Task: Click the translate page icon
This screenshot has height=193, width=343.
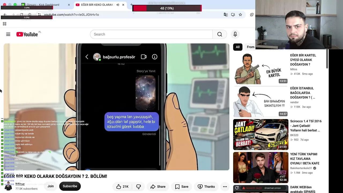Action: tap(226, 15)
